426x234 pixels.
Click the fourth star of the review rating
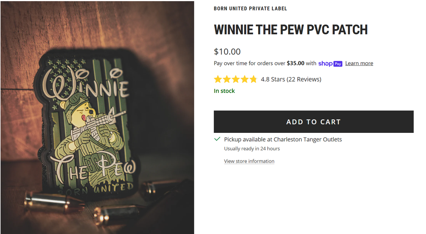[x=245, y=79]
